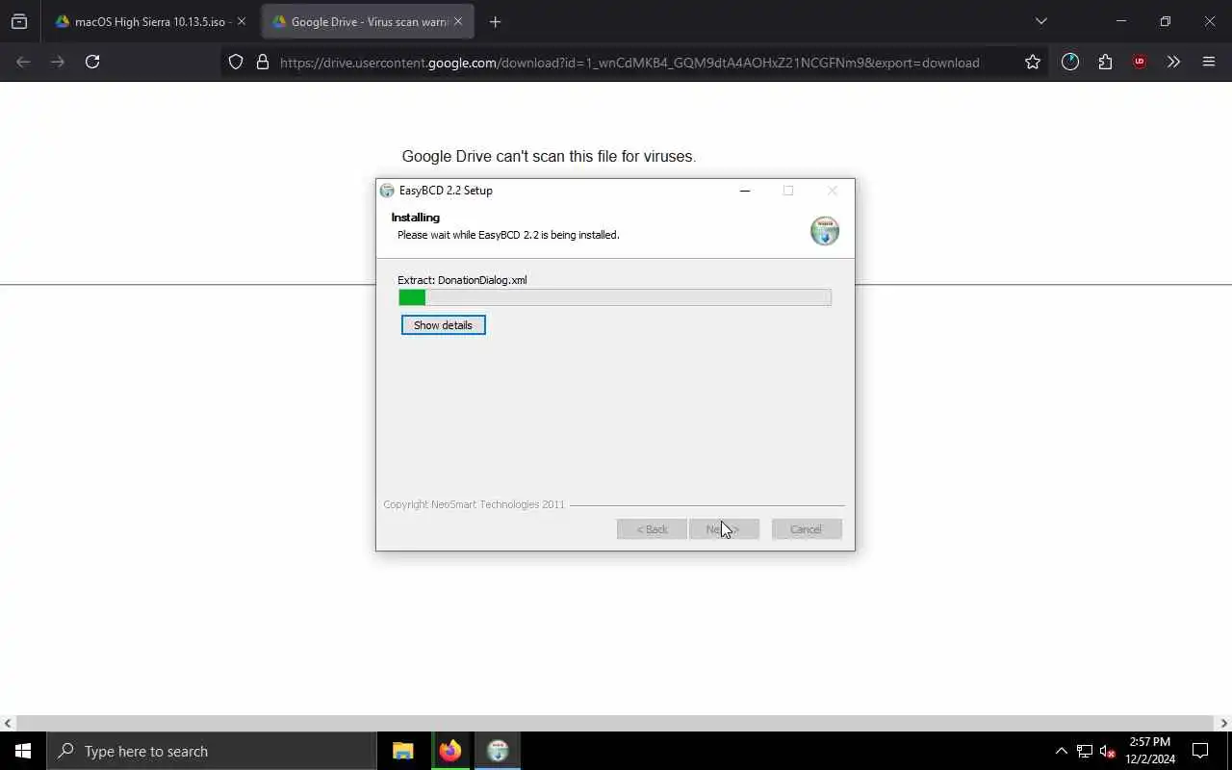Click the installation progress bar
The width and height of the screenshot is (1232, 770).
tap(615, 297)
